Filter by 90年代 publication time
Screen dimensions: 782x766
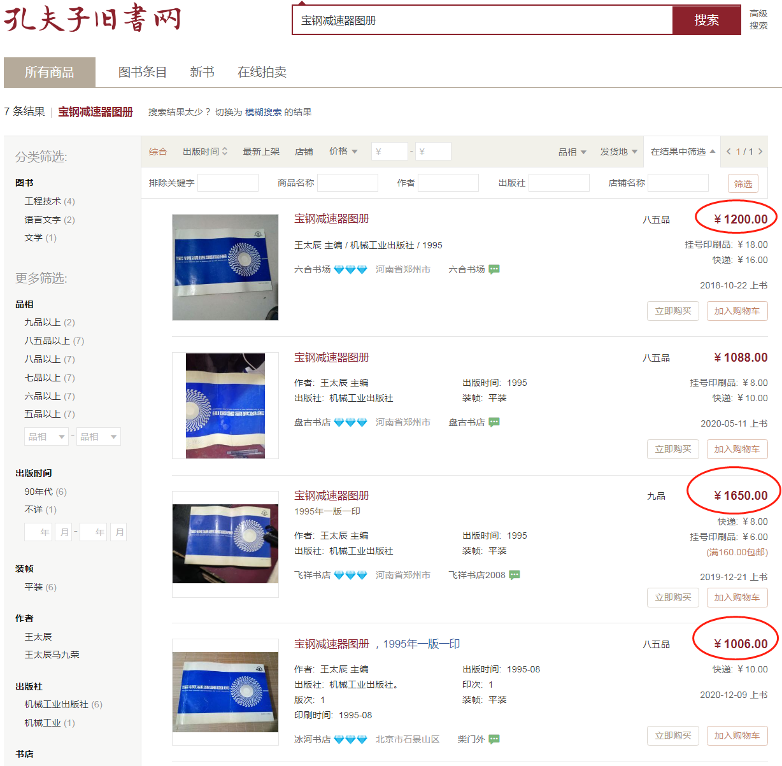click(45, 492)
